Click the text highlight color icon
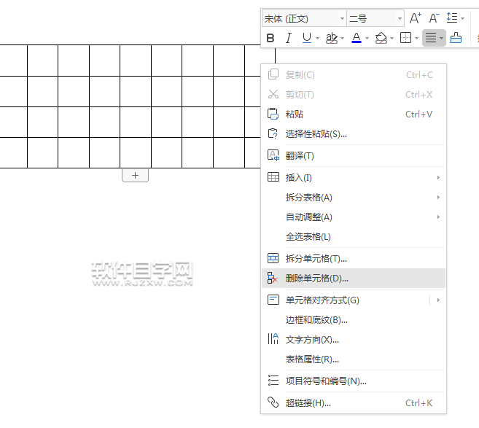This screenshot has width=479, height=428. [332, 38]
